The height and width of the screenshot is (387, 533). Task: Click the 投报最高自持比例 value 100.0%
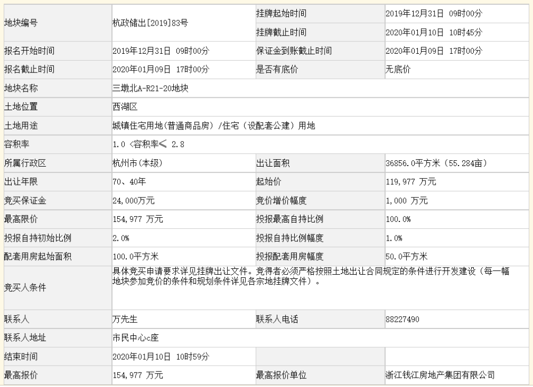[397, 219]
